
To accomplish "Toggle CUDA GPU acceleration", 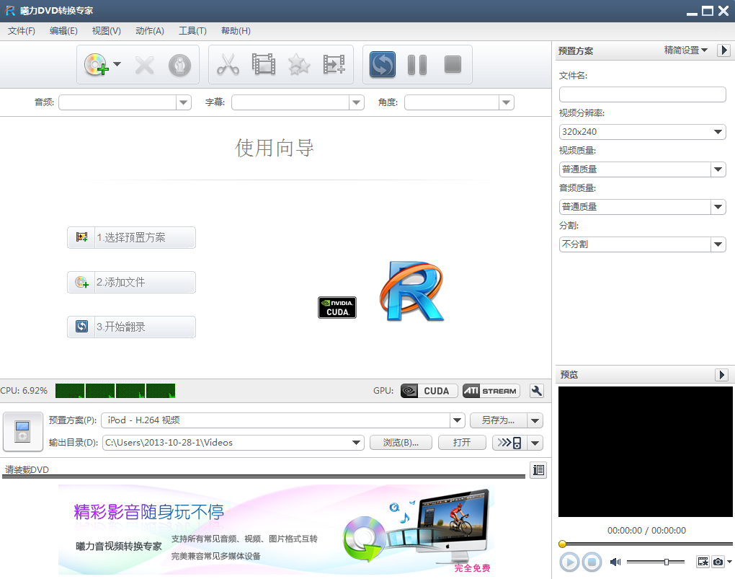I will click(429, 391).
